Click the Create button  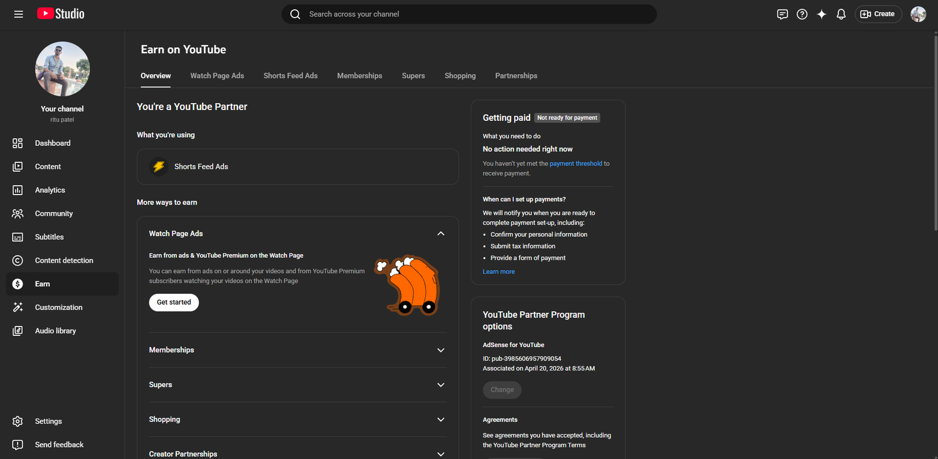878,14
